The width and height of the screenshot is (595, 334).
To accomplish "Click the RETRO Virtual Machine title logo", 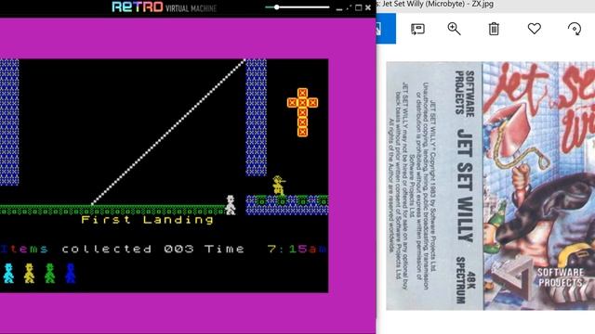I will (165, 7).
